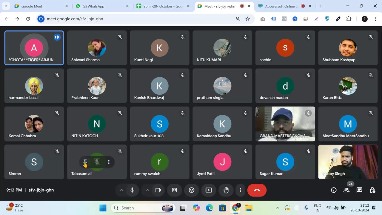Open the Windows Start menu

tap(103, 208)
